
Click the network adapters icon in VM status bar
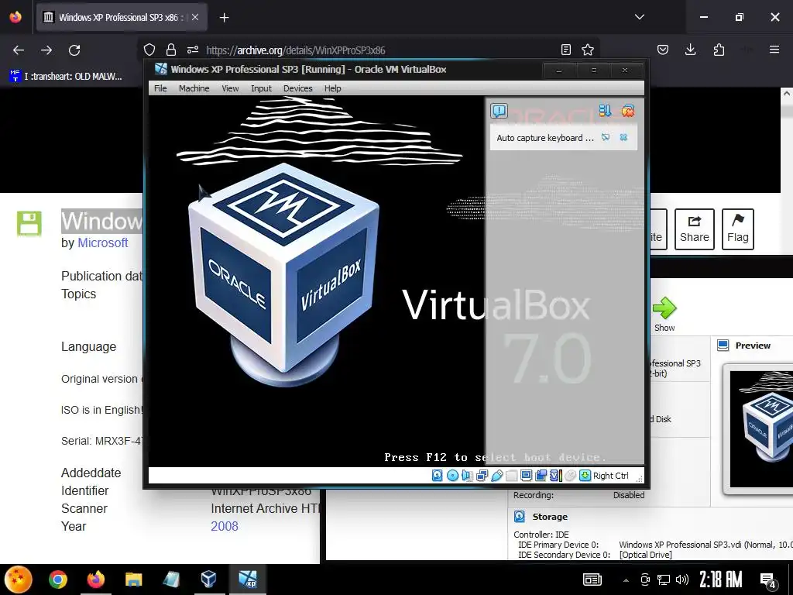click(x=482, y=476)
